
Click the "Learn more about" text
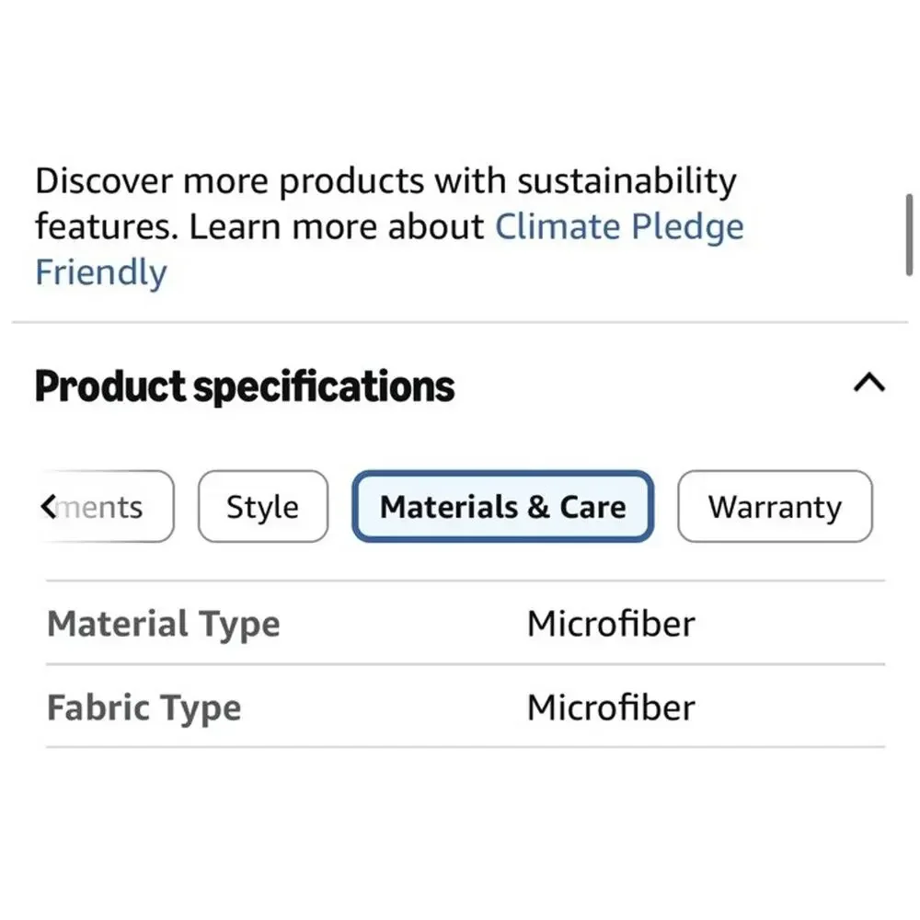[336, 226]
